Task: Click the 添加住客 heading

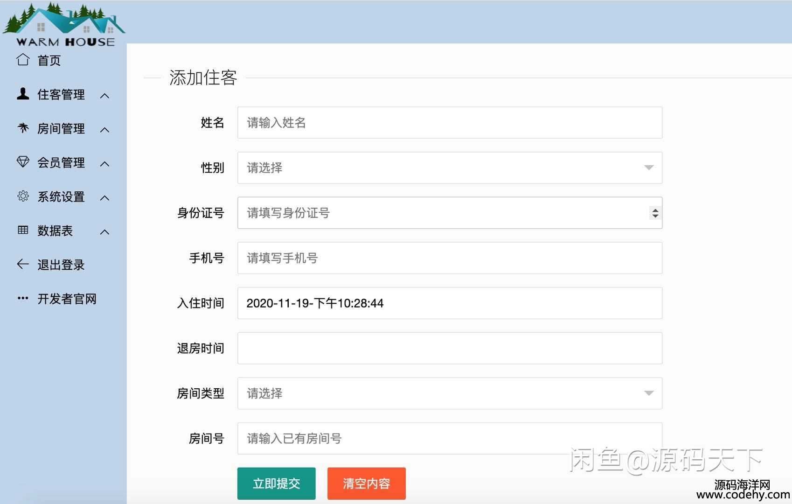Action: tap(203, 77)
